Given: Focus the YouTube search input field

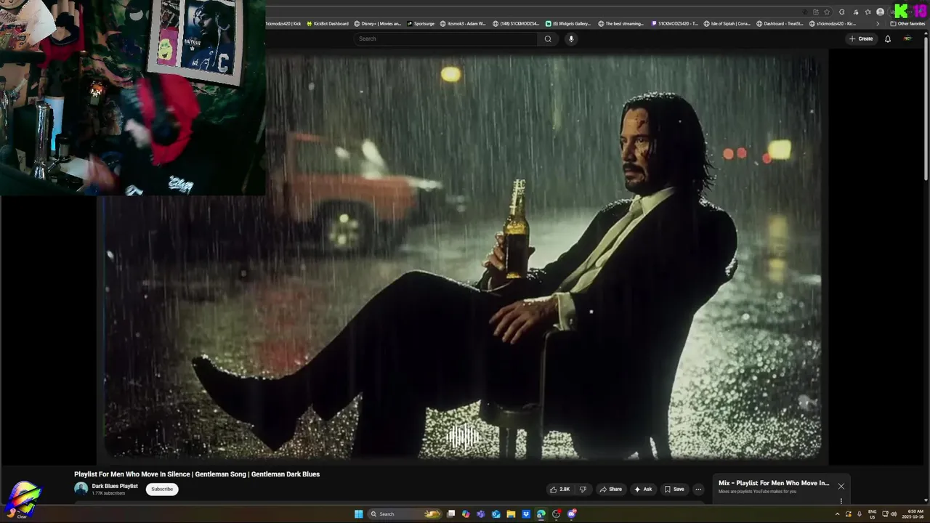Looking at the screenshot, I should pyautogui.click(x=446, y=38).
